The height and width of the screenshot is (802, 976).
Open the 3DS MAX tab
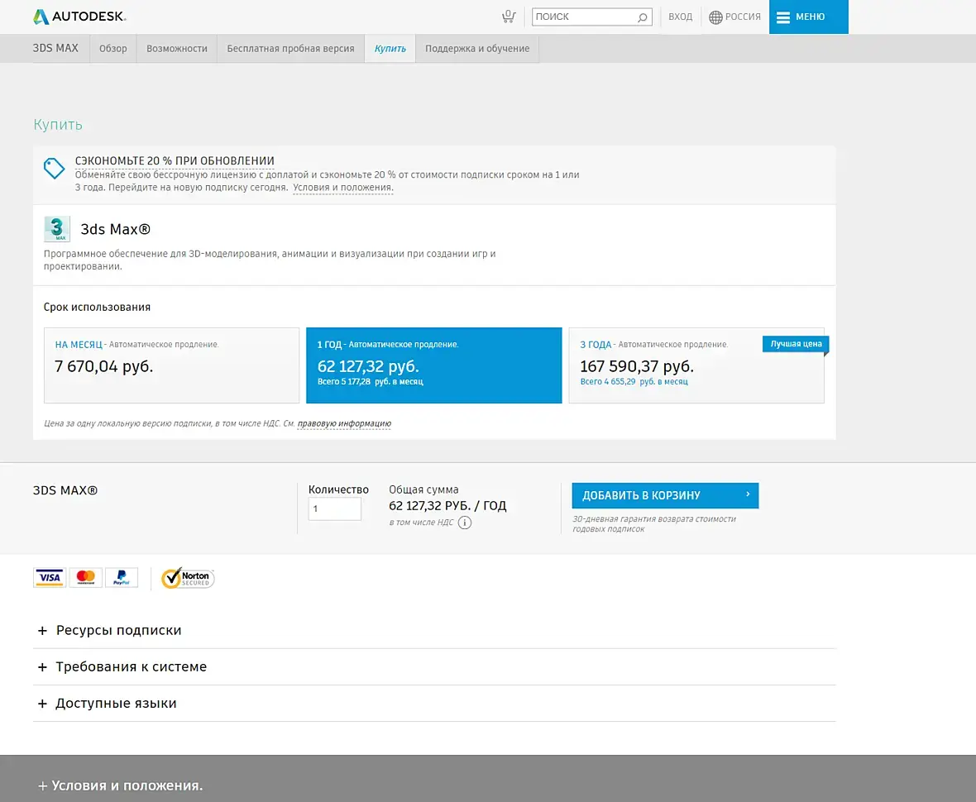click(55, 49)
